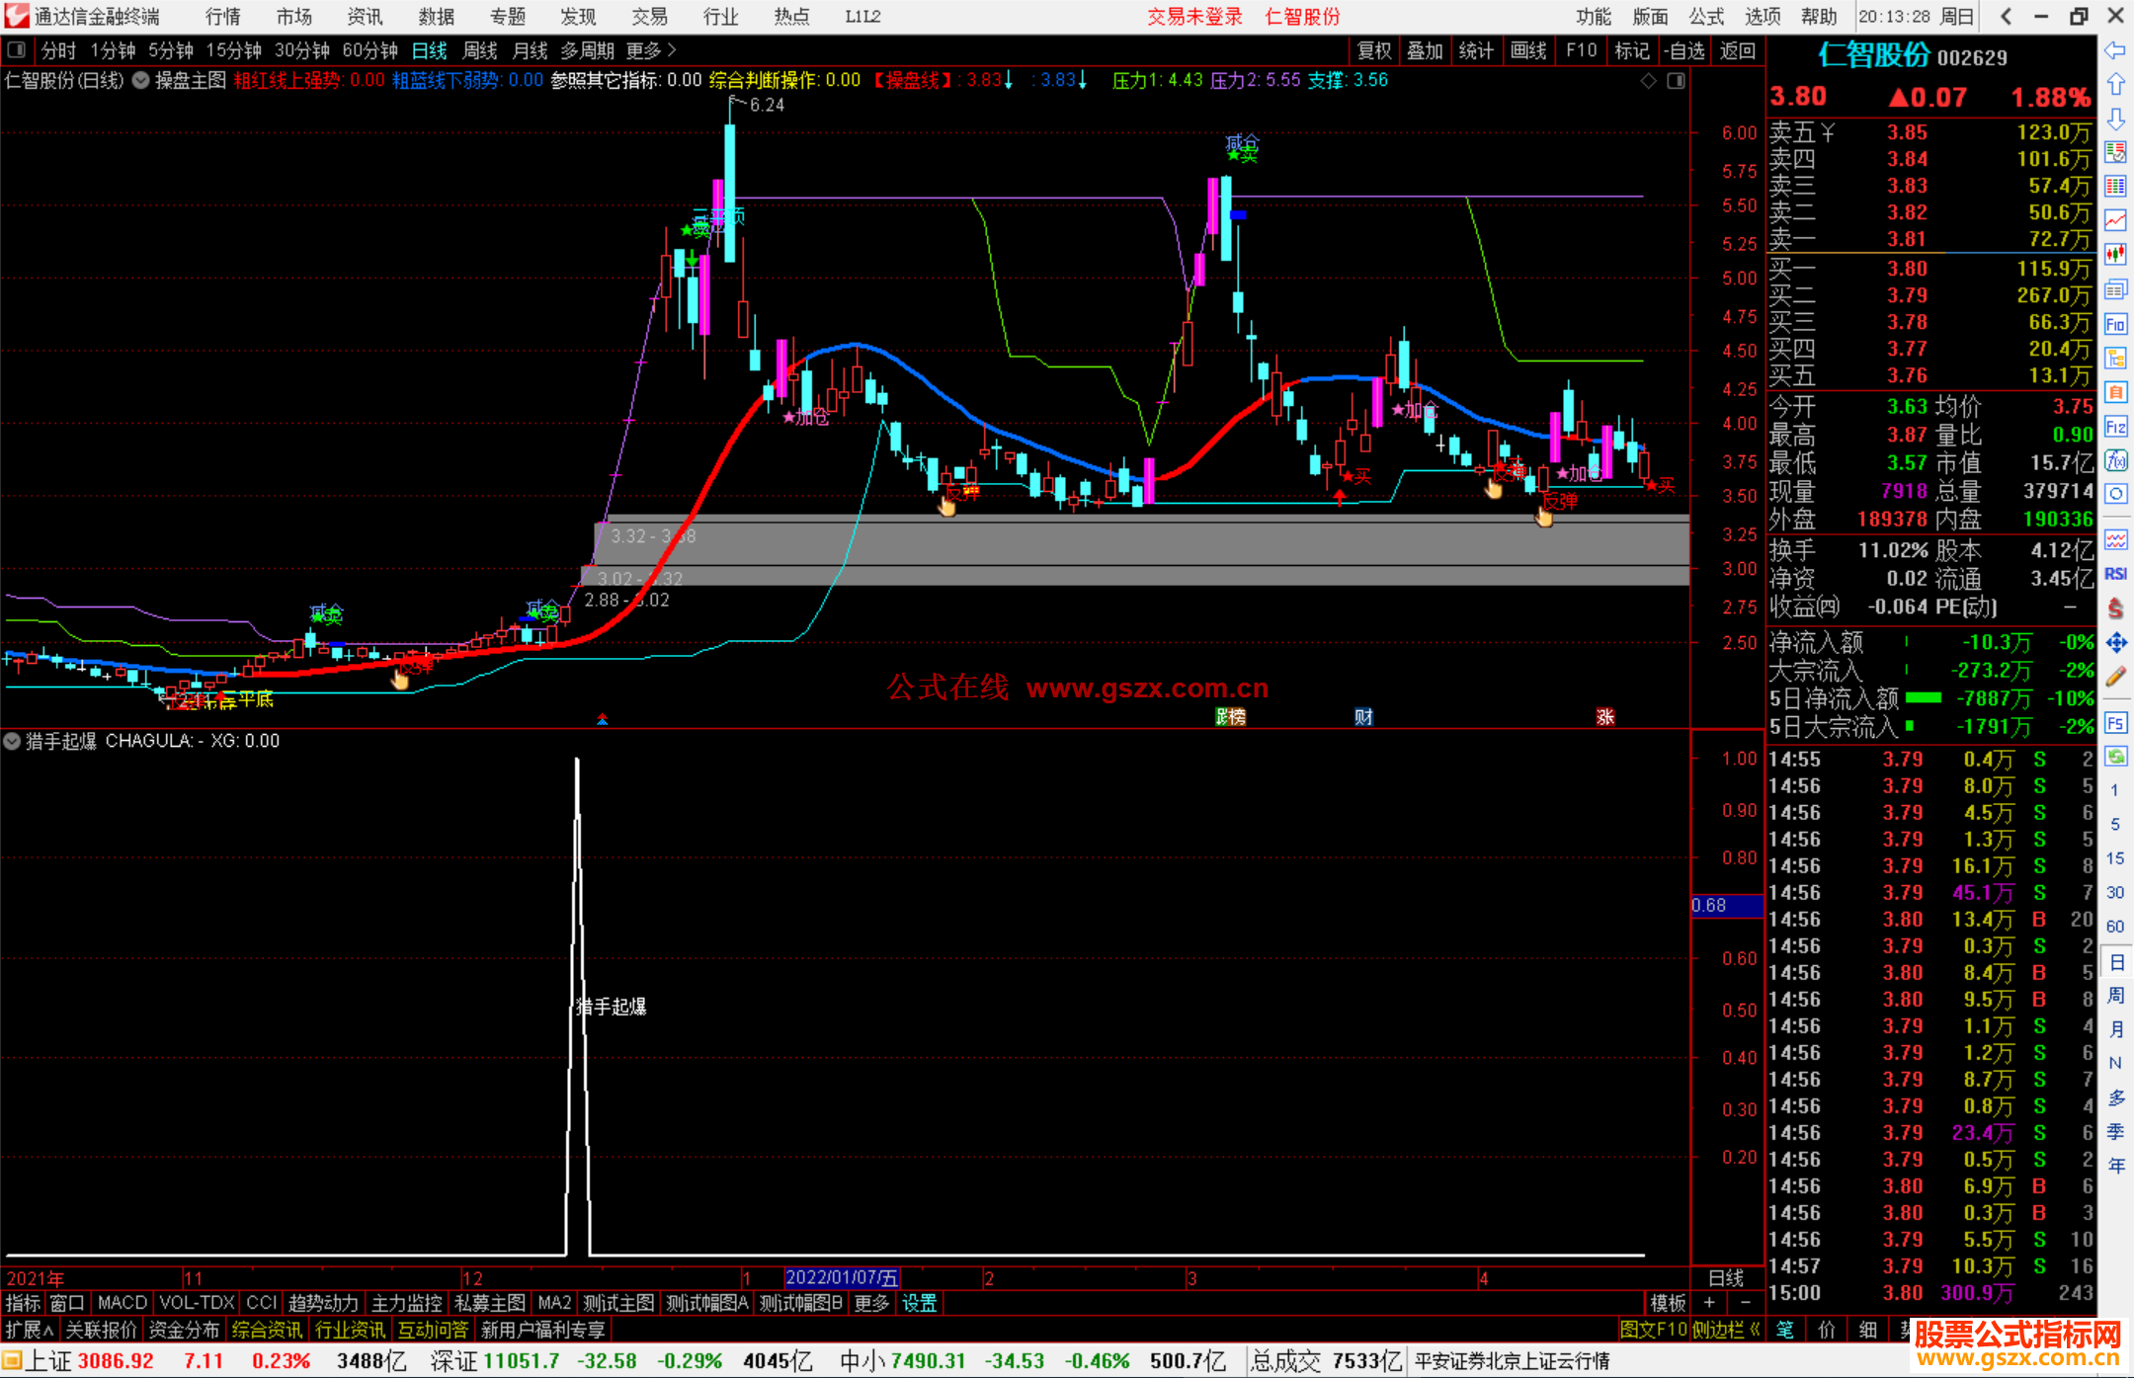Open the watchlist check icon in sidebar
Image resolution: width=2134 pixels, height=1378 pixels.
click(2115, 152)
